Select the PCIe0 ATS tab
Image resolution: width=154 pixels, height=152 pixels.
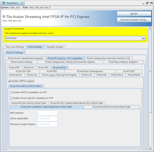29,68
